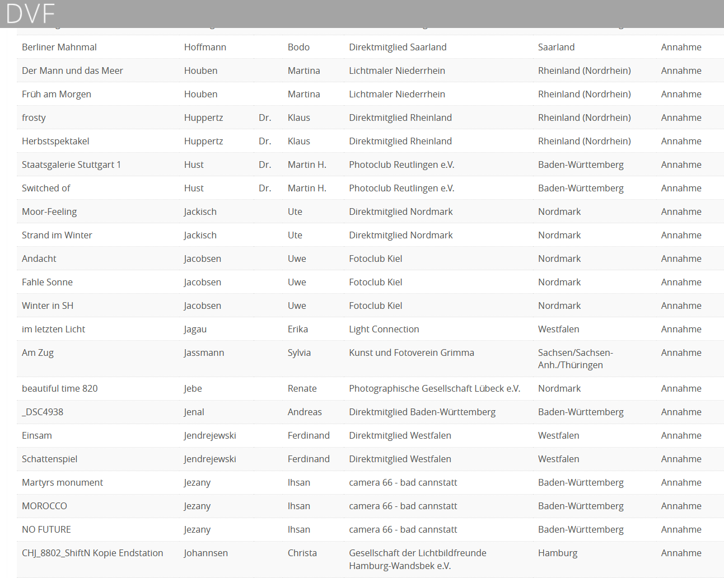Click the 'Schattenspiel' title

click(49, 459)
